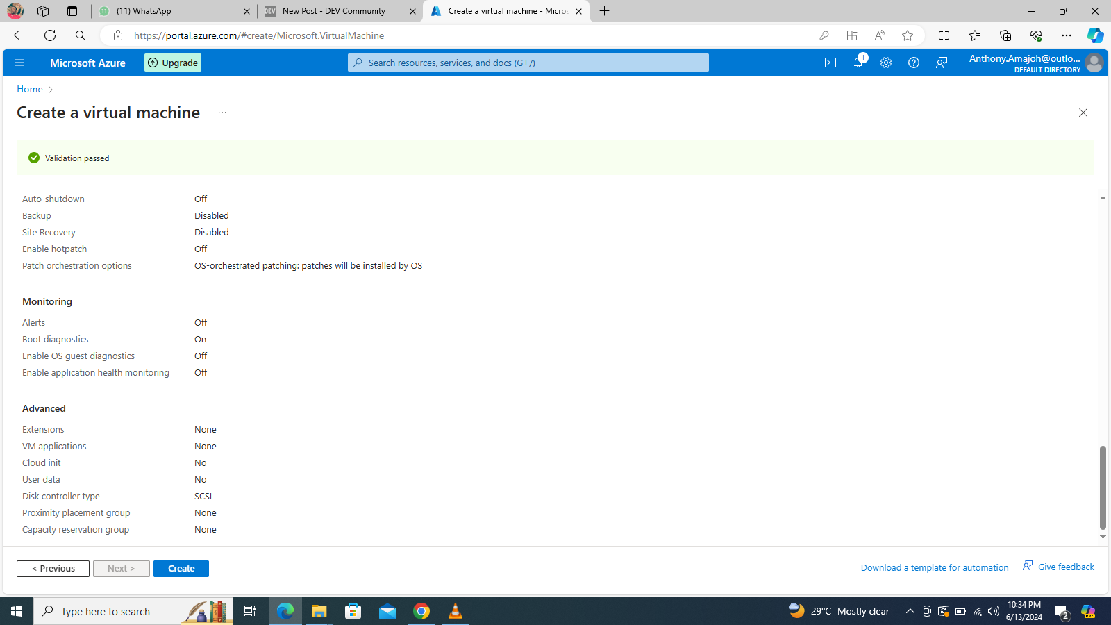Viewport: 1111px width, 625px height.
Task: Open the apps icon in the address bar
Action: [x=852, y=35]
